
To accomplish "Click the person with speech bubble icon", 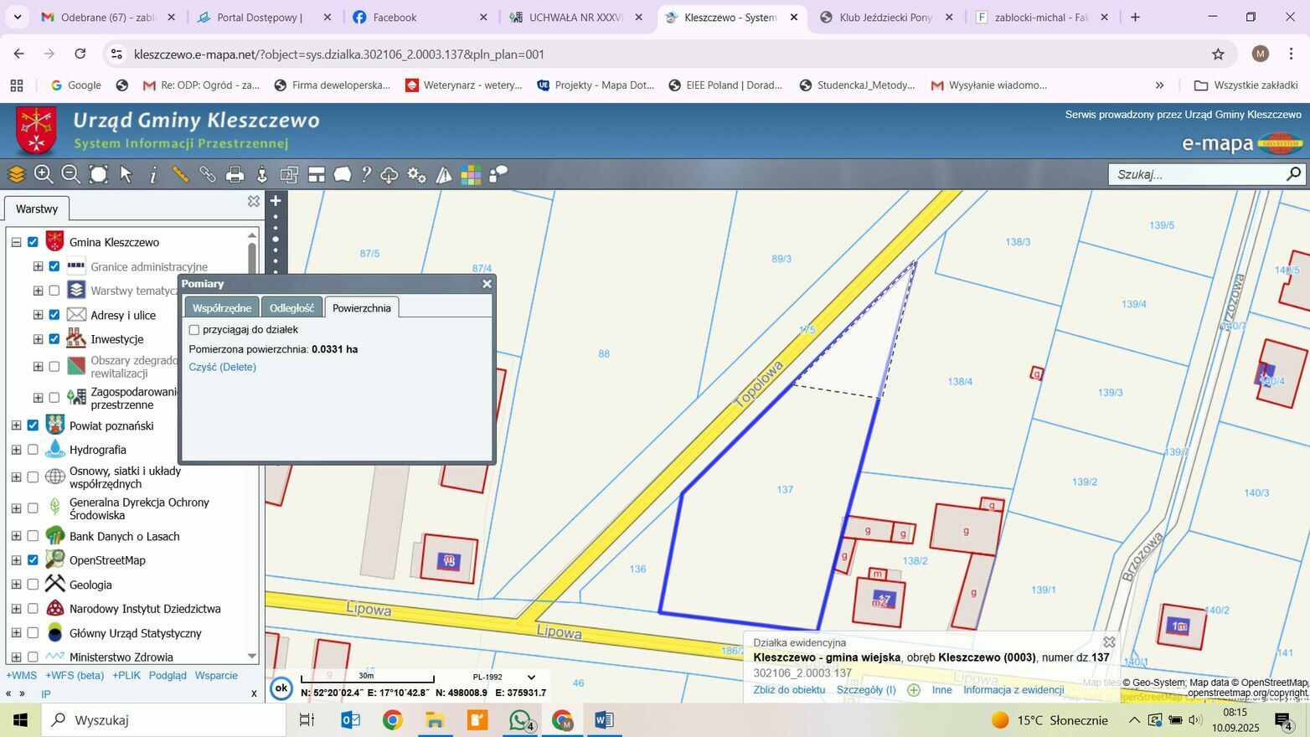I will (498, 174).
